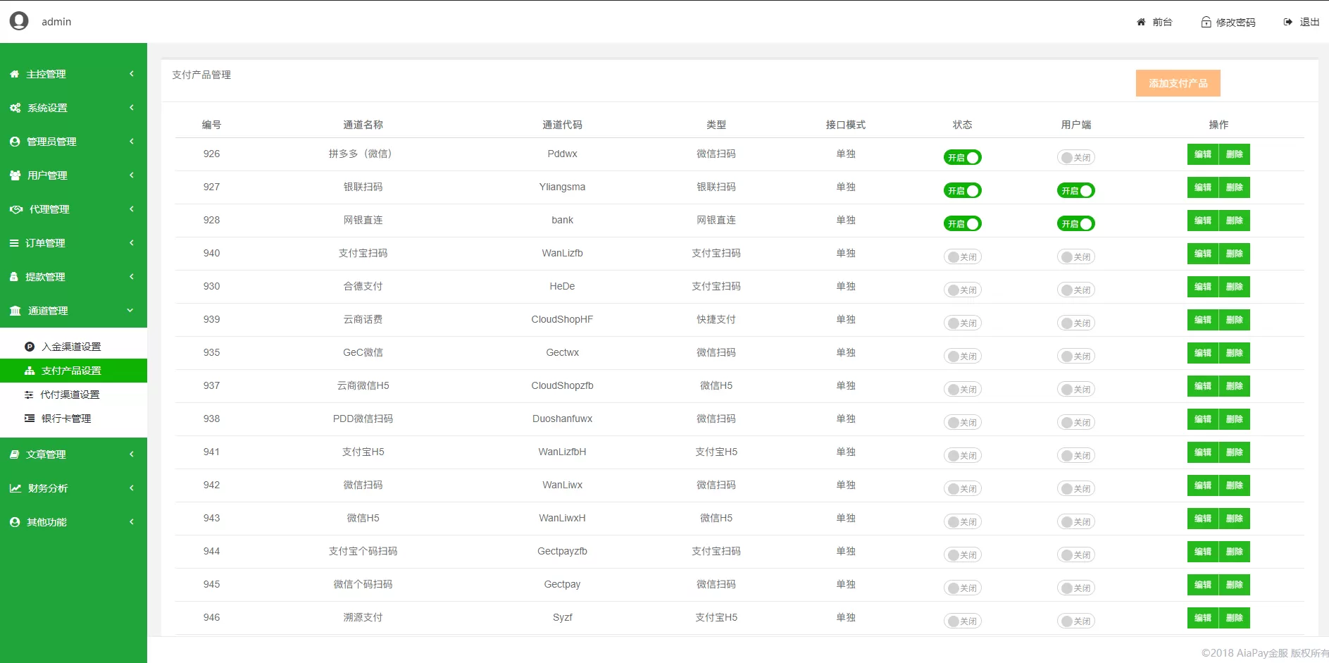The width and height of the screenshot is (1329, 663).
Task: Click the bank icon for 通道管理
Action: tap(15, 311)
